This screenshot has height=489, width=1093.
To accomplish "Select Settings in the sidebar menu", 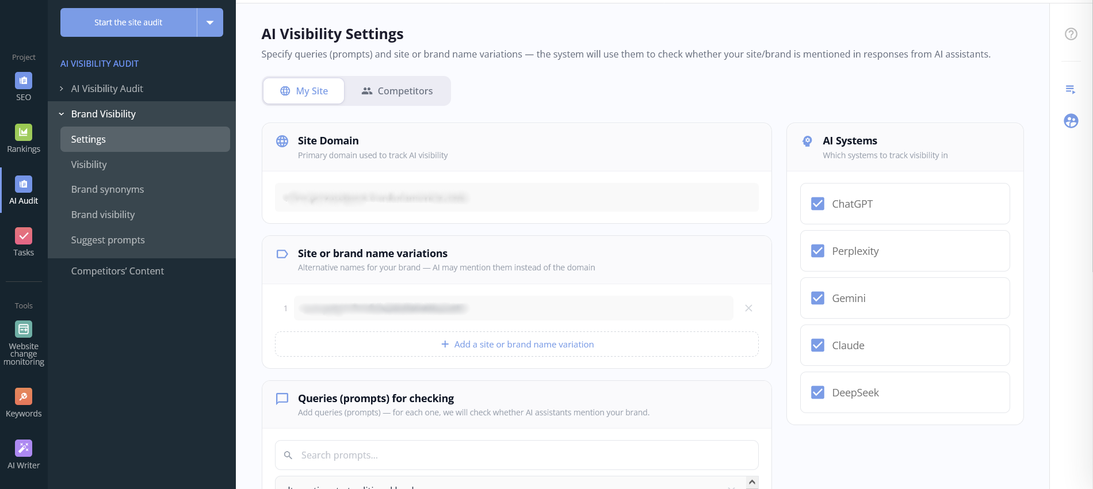I will coord(145,139).
